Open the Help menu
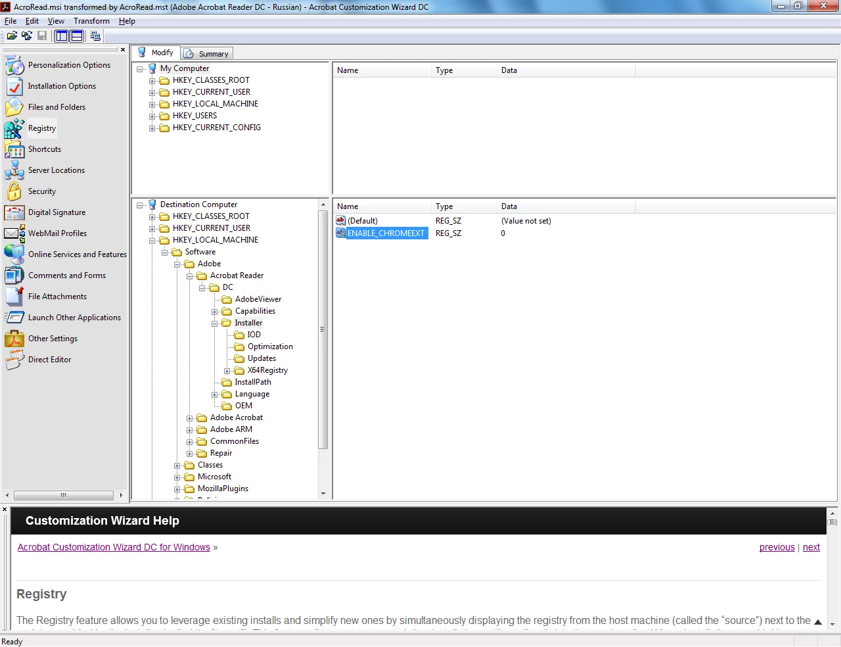The image size is (841, 647). 127,21
